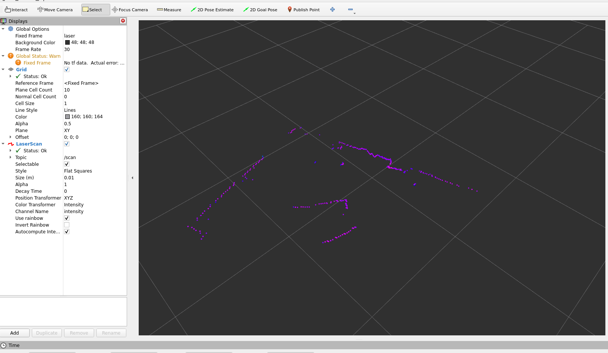Select the Publish Point tool
The image size is (608, 353).
304,9
